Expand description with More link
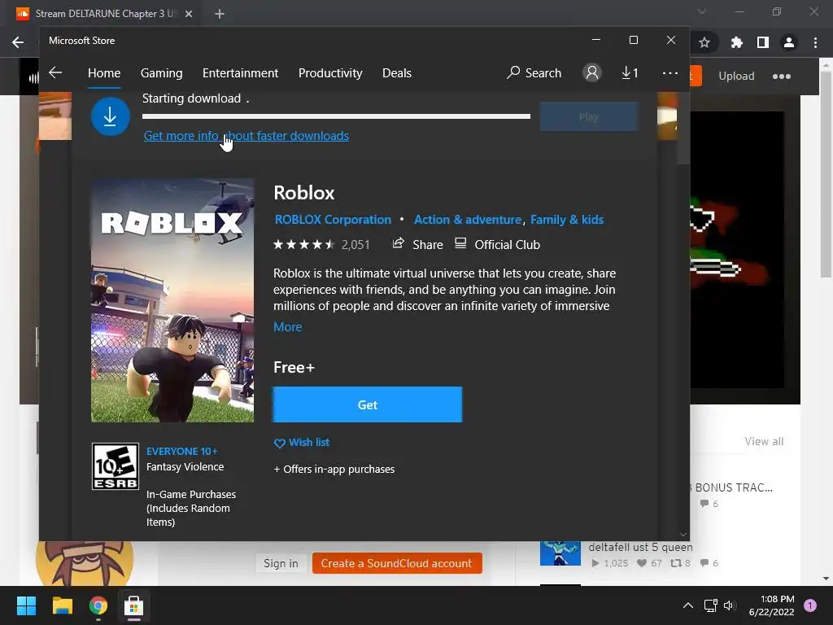This screenshot has width=833, height=625. click(287, 327)
